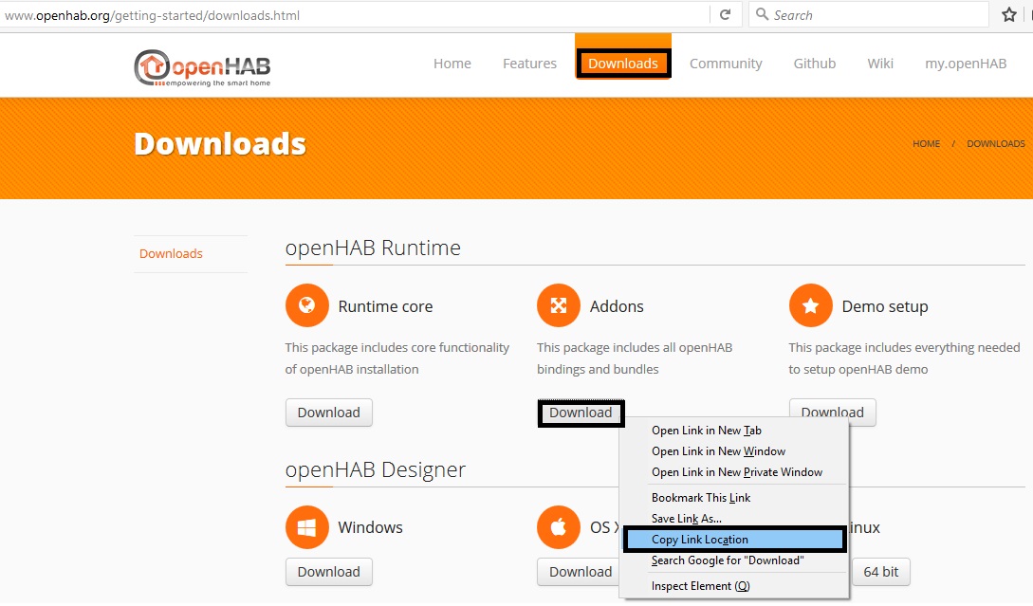Click the Demo setup star icon
Viewport: 1033px width, 606px height.
[811, 305]
